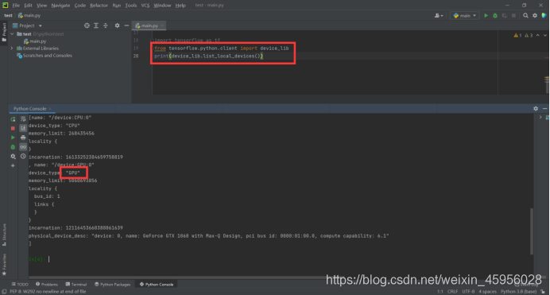Screen dimensions: 550x295
Task: Run the main configuration with green play button
Action: [x=486, y=15]
